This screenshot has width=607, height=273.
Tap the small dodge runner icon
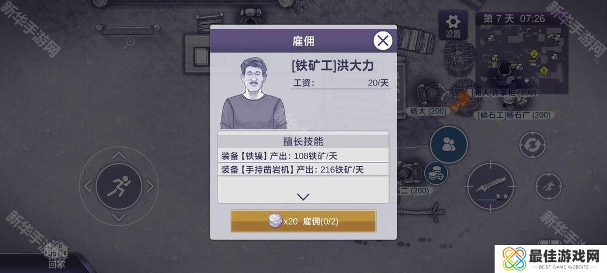548,186
